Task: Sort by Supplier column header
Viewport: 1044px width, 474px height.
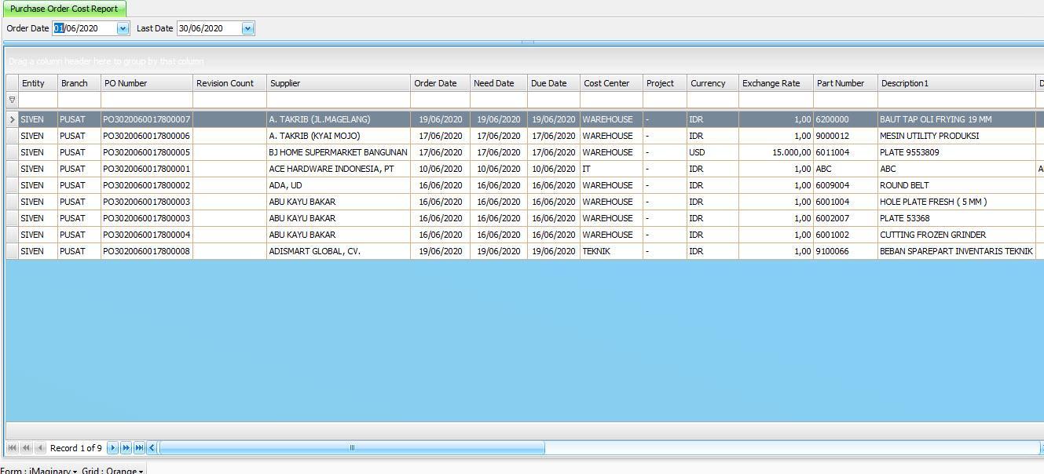Action: tap(339, 83)
